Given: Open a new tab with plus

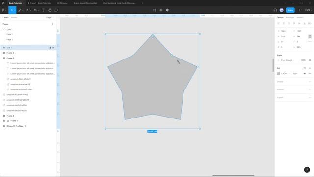Looking at the screenshot, I should 142,3.
